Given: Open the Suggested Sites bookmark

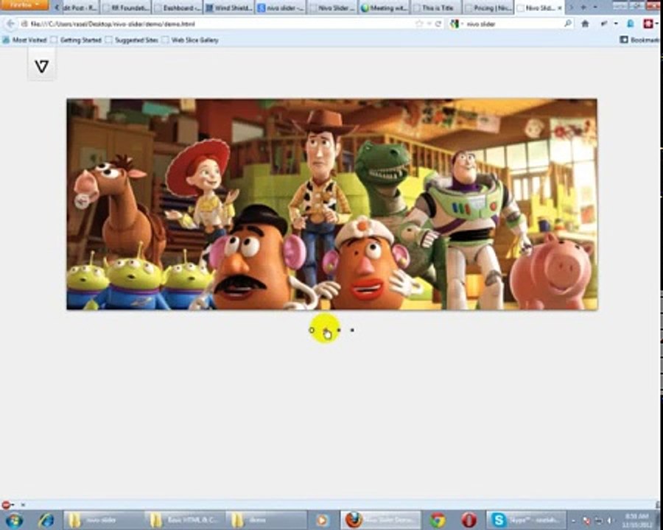Looking at the screenshot, I should 132,40.
